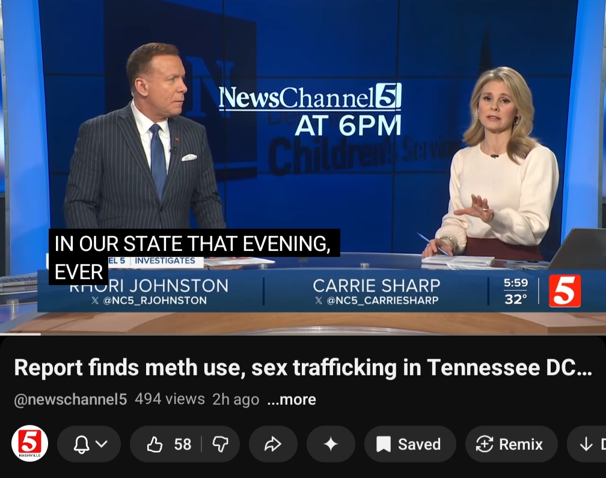This screenshot has width=606, height=478.
Task: Click the subscription bell icon
Action: [82, 444]
